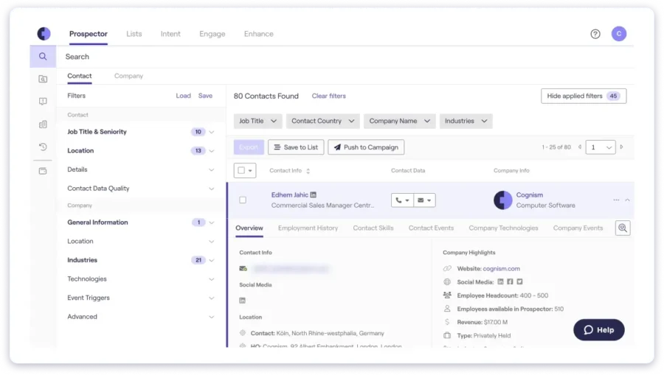This screenshot has height=375, width=664.
Task: Switch to the Enhance top tab
Action: click(258, 34)
